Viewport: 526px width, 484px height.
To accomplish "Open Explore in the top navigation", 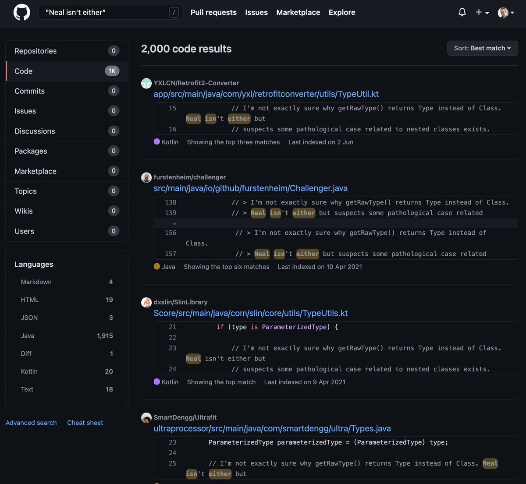I will 342,12.
